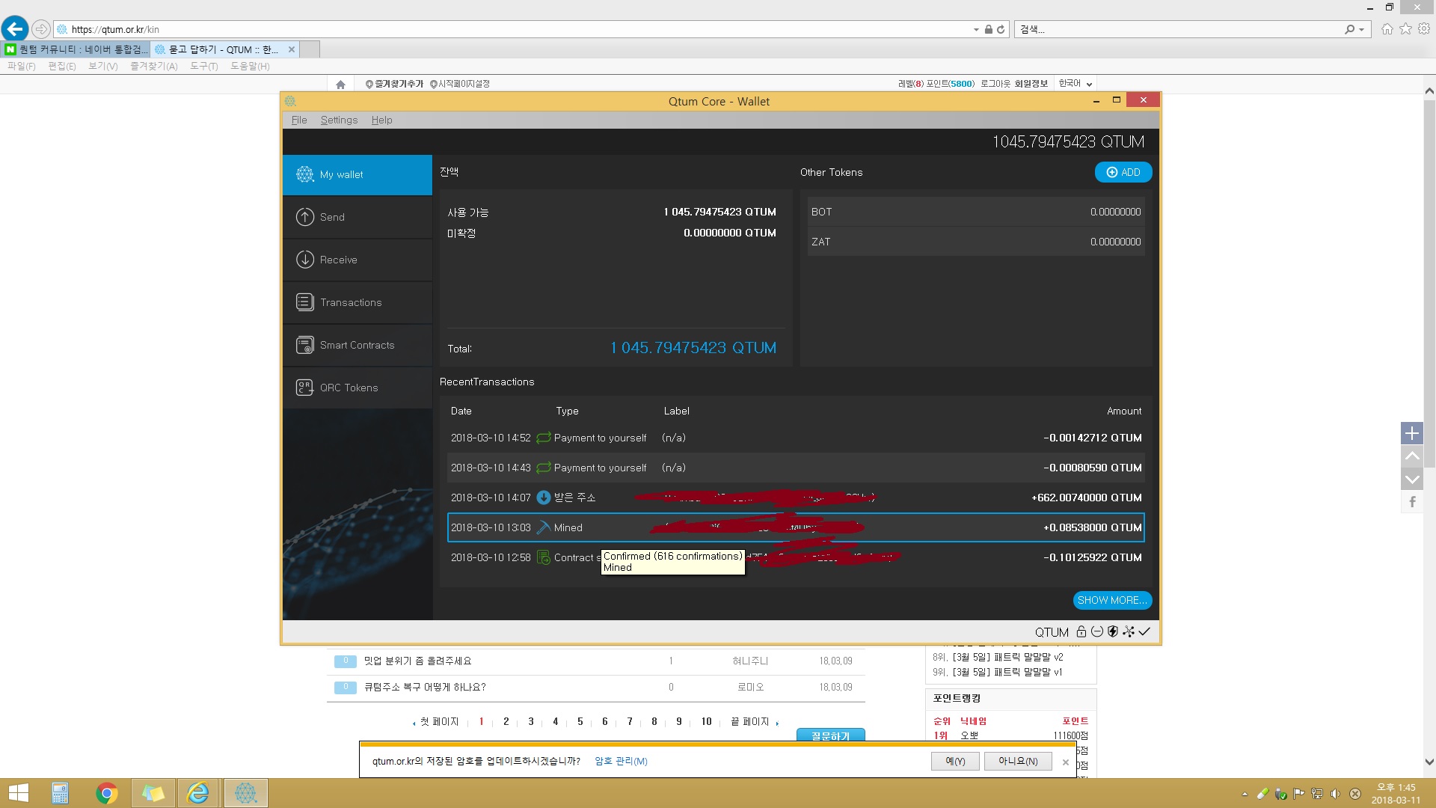Select the +662.00740000 QTUM received transaction

(x=796, y=498)
